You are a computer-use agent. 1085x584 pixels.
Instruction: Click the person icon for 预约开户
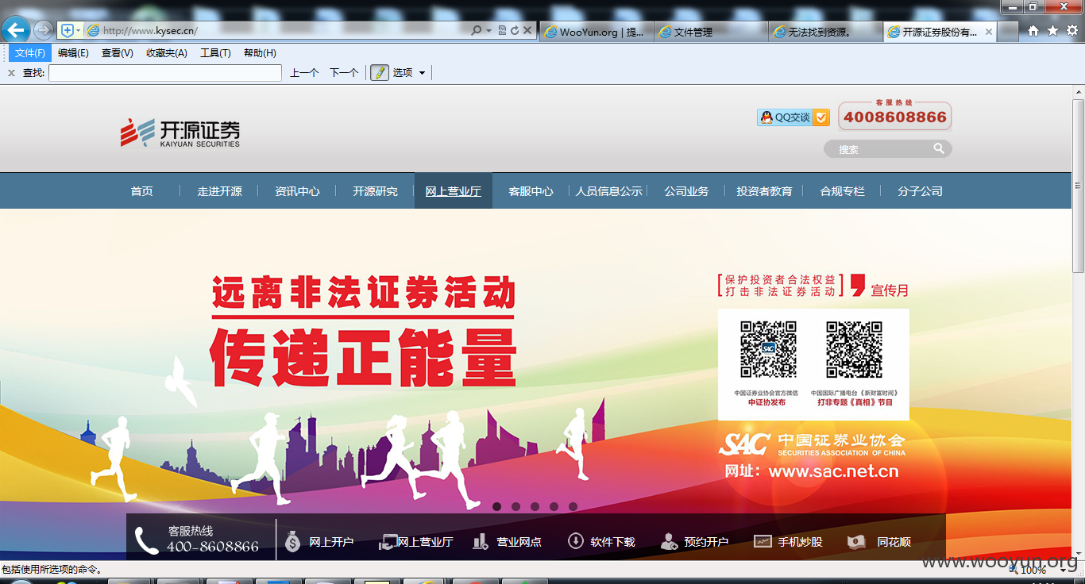669,542
